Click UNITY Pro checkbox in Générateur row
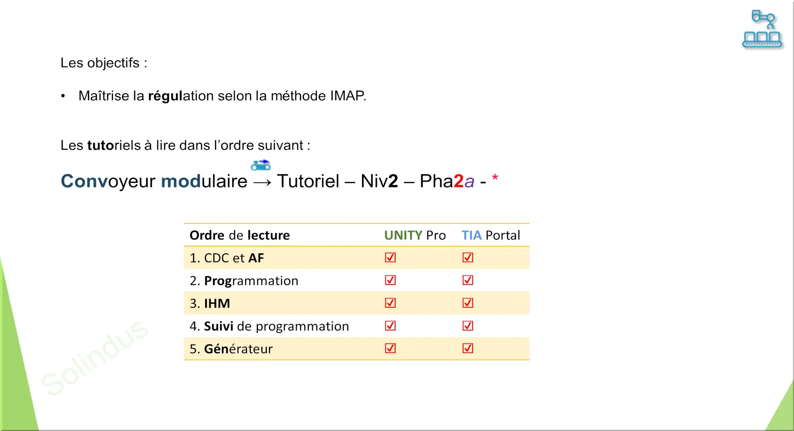The width and height of the screenshot is (794, 431). pyautogui.click(x=390, y=348)
